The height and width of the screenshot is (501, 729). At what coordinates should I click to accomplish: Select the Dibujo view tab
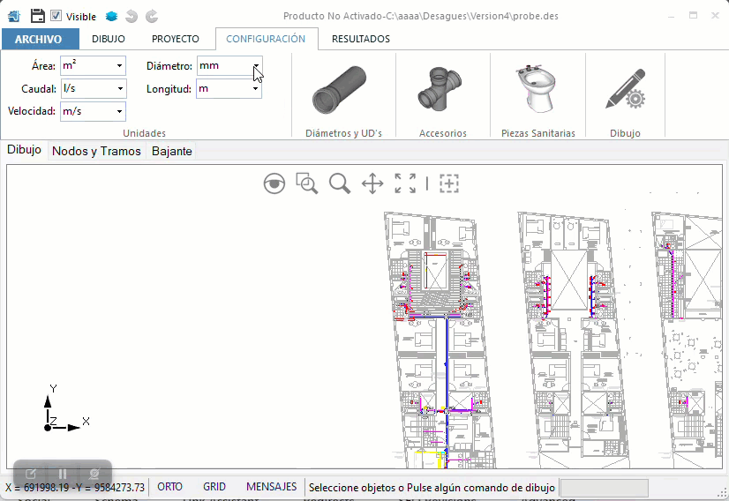(24, 150)
